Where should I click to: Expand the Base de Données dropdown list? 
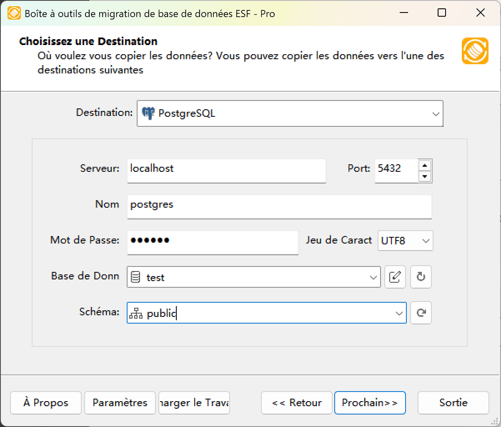pyautogui.click(x=373, y=277)
